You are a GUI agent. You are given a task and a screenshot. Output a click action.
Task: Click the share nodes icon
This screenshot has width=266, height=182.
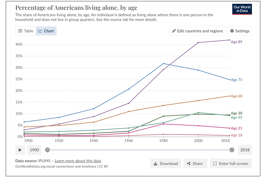click(189, 163)
